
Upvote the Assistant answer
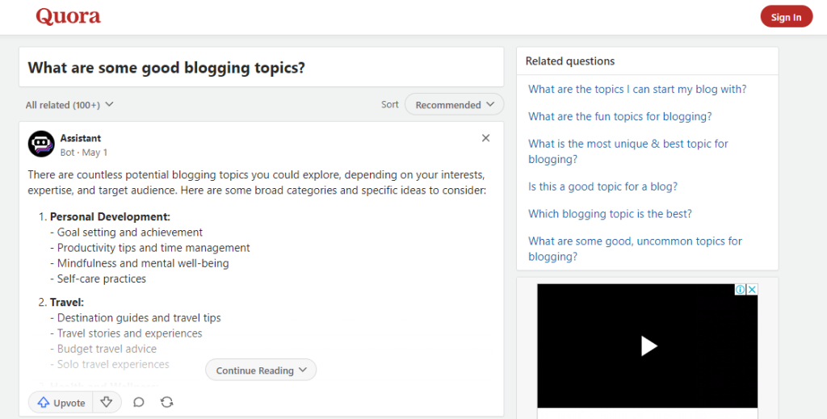61,403
